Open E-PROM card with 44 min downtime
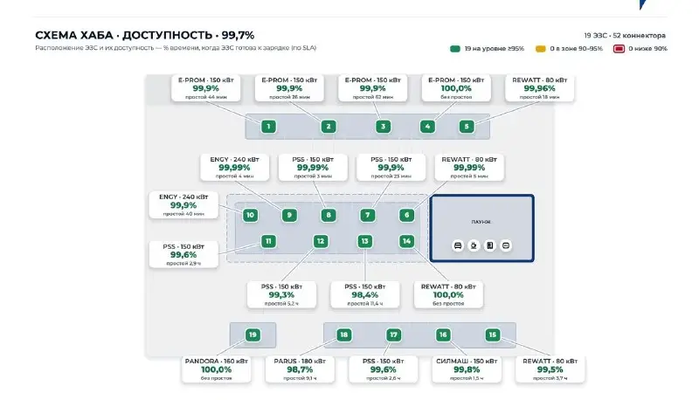This screenshot has height=400, width=699. [x=206, y=88]
